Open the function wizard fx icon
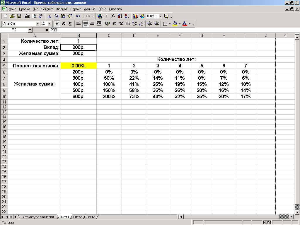This screenshot has height=225, width=300. (x=113, y=16)
